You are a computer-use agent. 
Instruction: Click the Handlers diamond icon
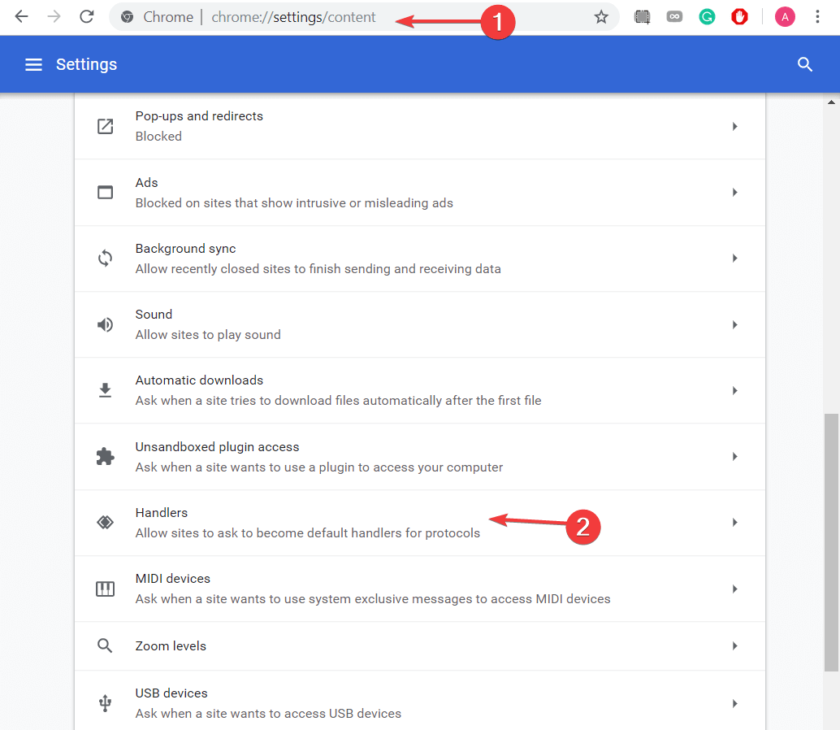[x=105, y=522]
